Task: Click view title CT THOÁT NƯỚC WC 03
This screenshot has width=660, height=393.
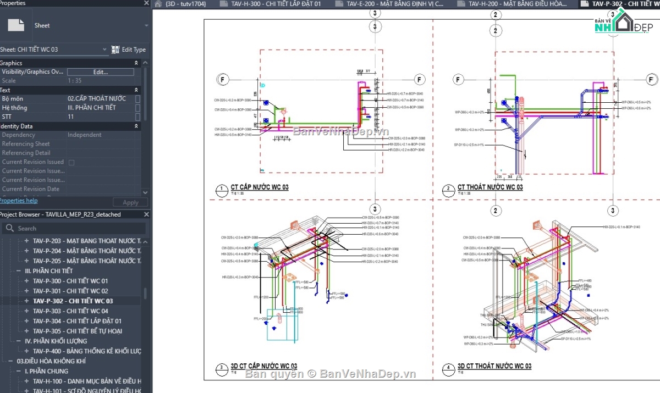Action: click(490, 187)
